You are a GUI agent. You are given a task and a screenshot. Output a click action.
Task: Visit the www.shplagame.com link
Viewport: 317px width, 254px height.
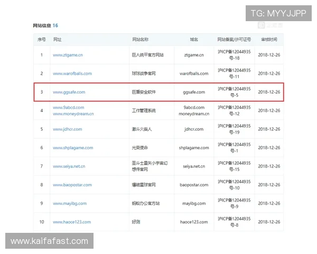pyautogui.click(x=73, y=148)
